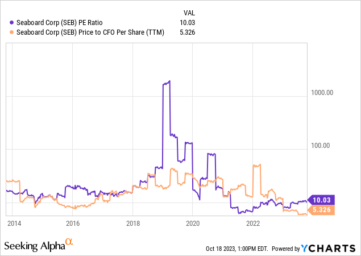Click the orange 5.326 end-of-line flag
Screen dimensions: 361x256
pyautogui.click(x=321, y=210)
